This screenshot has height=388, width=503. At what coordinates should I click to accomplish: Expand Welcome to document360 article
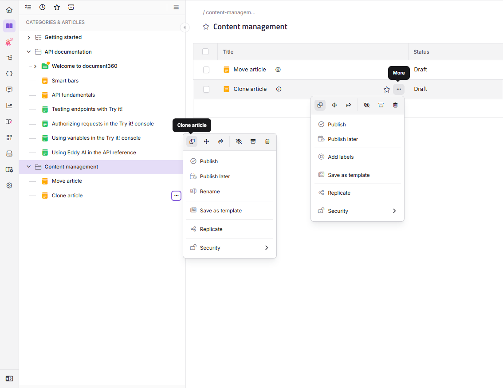point(35,67)
